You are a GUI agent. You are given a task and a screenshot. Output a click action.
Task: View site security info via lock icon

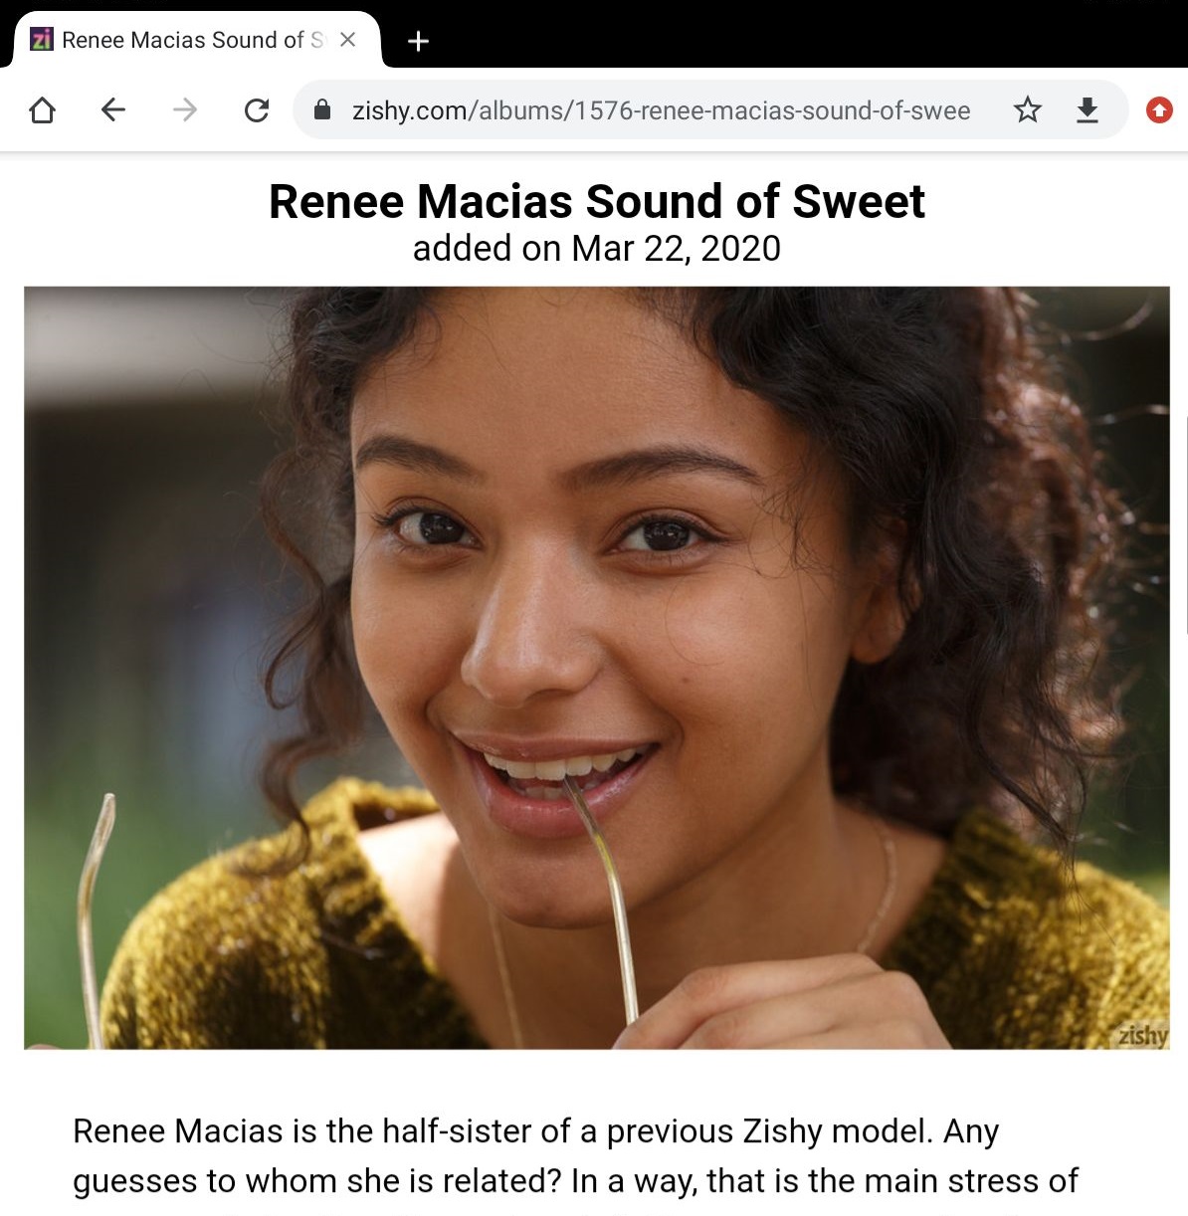pyautogui.click(x=322, y=109)
